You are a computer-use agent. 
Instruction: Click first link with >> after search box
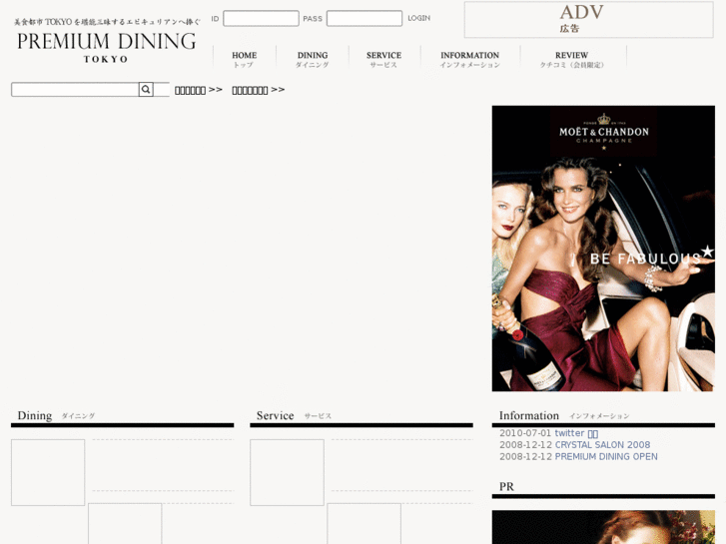pyautogui.click(x=199, y=90)
